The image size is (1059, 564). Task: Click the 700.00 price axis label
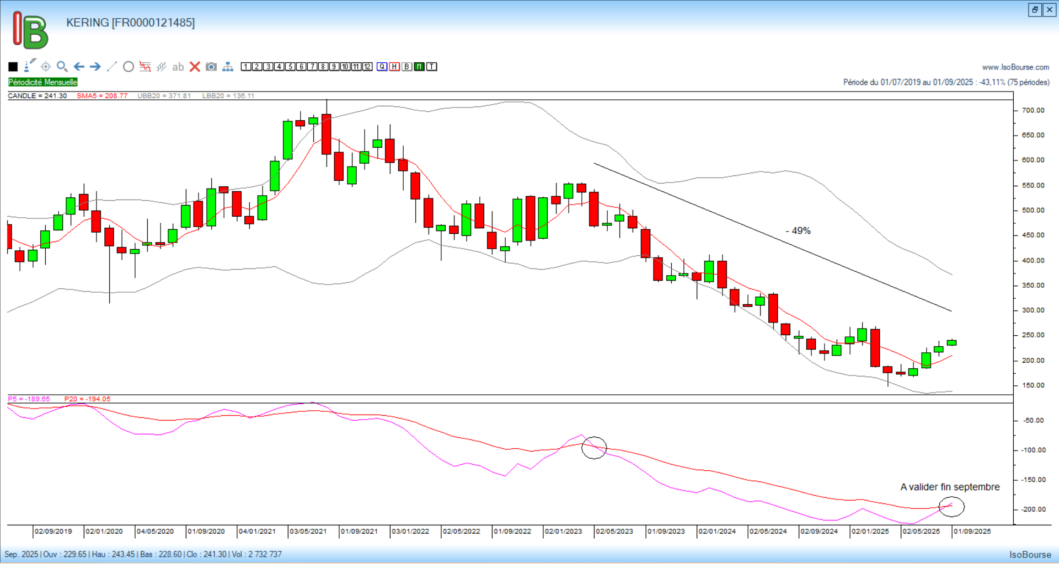pyautogui.click(x=1033, y=110)
